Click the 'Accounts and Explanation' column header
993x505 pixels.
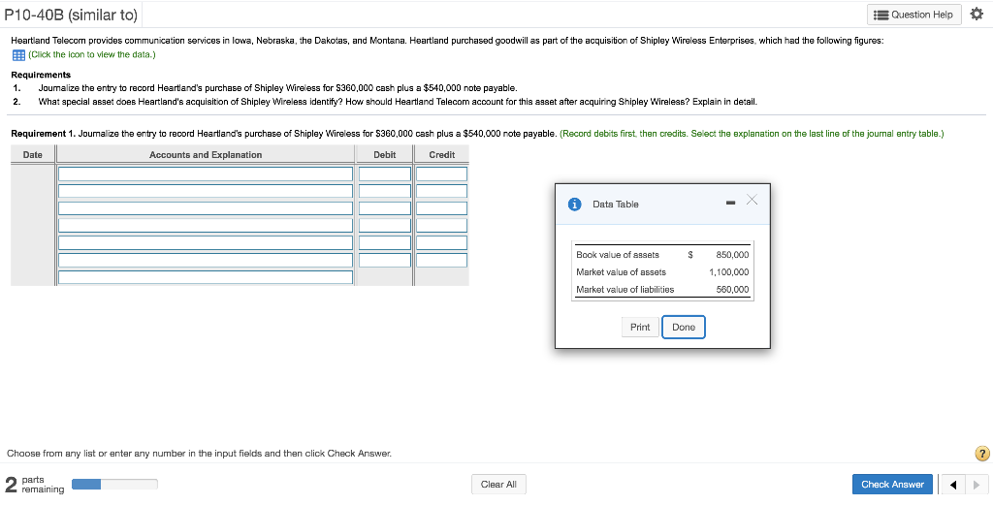(x=206, y=154)
